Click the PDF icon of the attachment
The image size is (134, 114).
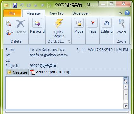click(x=33, y=72)
